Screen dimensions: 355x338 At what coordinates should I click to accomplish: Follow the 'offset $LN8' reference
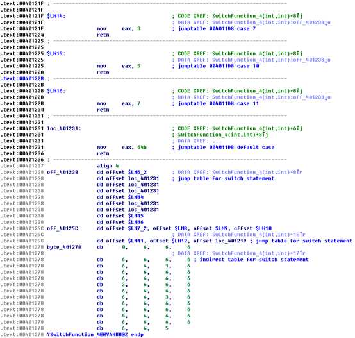pos(170,228)
